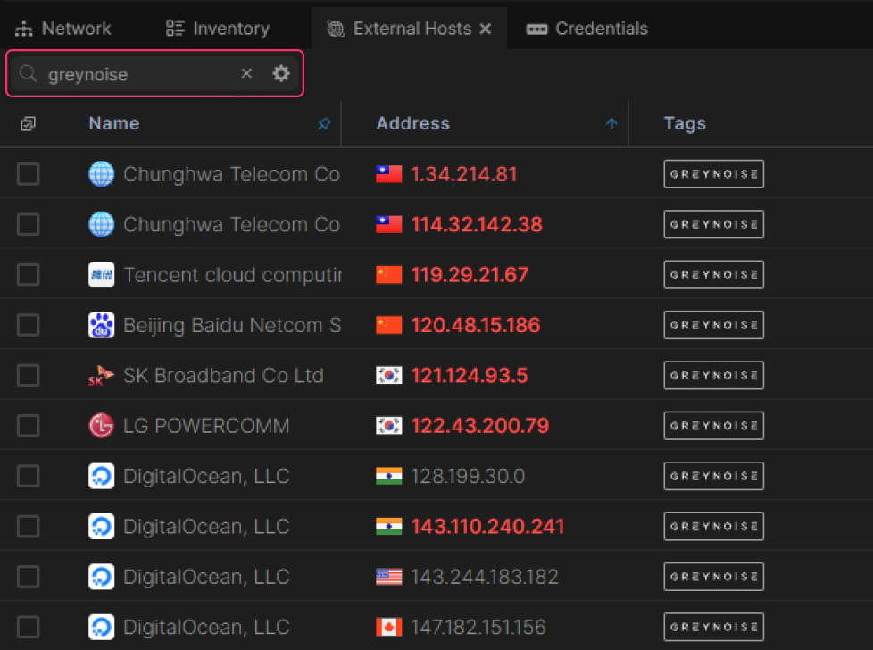Click the Baidu paw logo icon
Viewport: 873px width, 650px height.
[102, 325]
